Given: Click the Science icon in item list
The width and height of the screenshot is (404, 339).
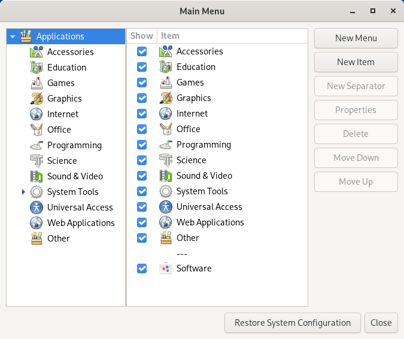Looking at the screenshot, I should tap(166, 160).
